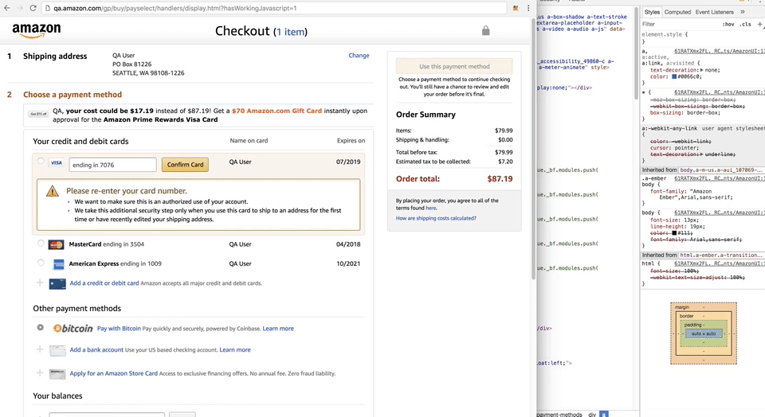
Task: Choose the American Express radio button
Action: pos(41,263)
